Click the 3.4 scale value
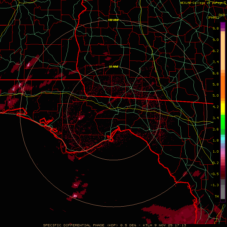Screen dimensions: 227x227 point(216,118)
